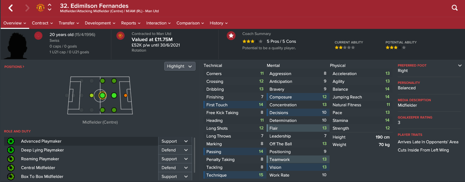The width and height of the screenshot is (465, 182).
Task: Click the contract club badge next to valuation
Action: [120, 36]
